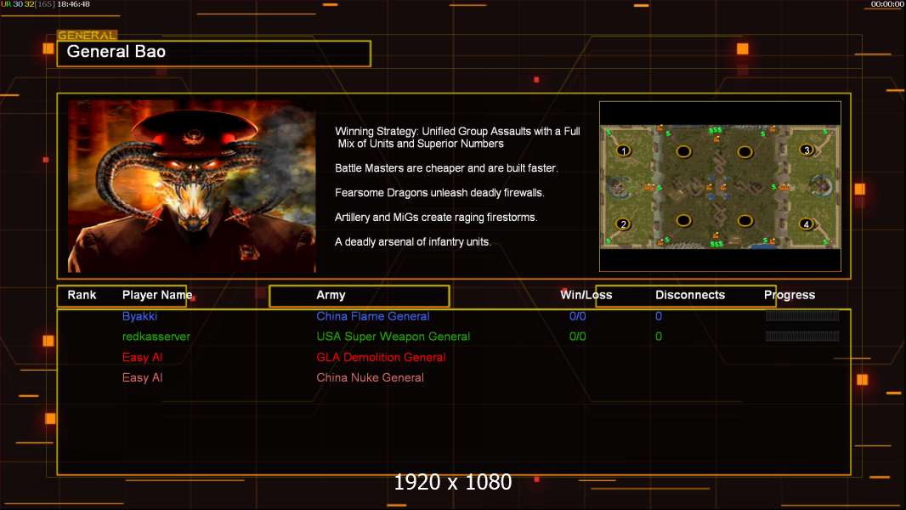Click the battlefield map preview thumbnail
This screenshot has height=510, width=906.
click(720, 186)
